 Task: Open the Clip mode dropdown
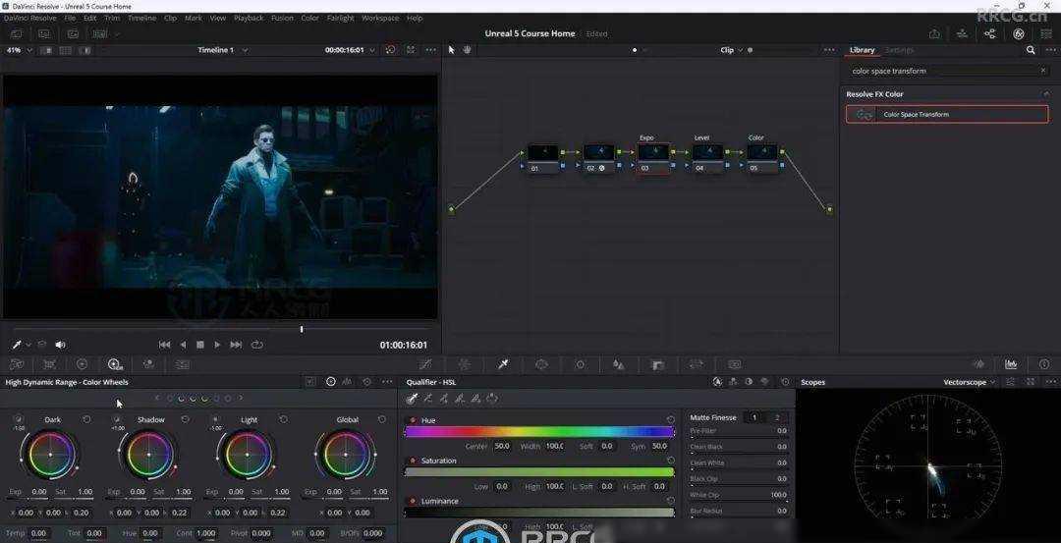point(732,50)
